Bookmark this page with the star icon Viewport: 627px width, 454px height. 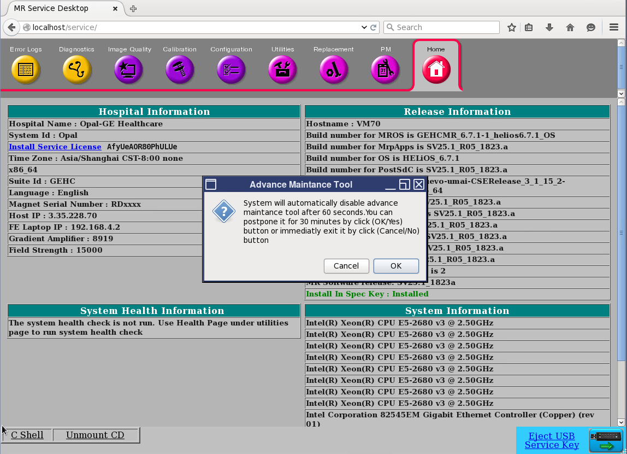click(511, 27)
